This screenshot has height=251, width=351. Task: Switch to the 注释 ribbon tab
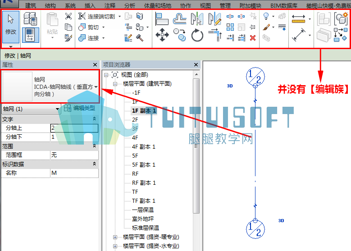click(x=109, y=5)
